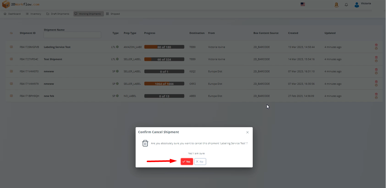Expand the FBA171V4W0T0 shipment row
This screenshot has height=188, width=386.
tap(11, 71)
